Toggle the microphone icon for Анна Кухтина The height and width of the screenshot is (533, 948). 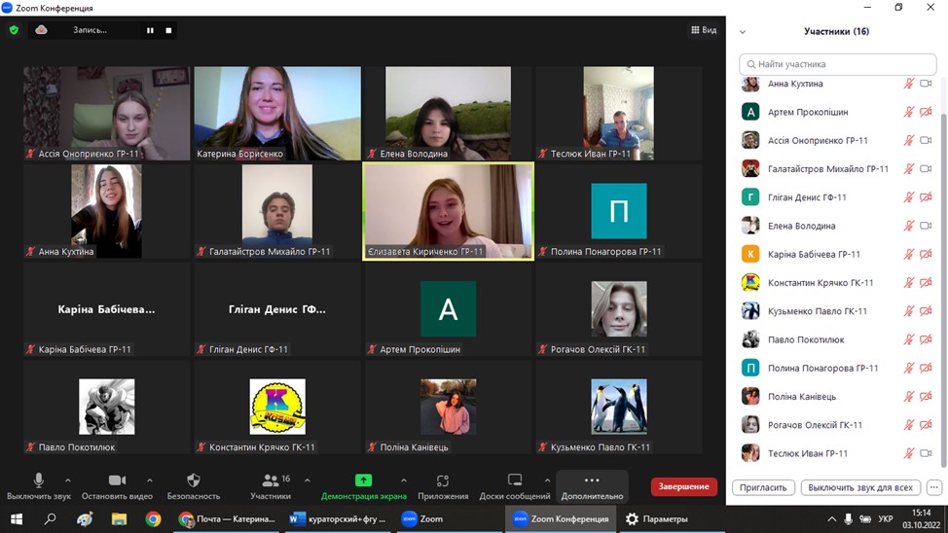click(x=908, y=84)
